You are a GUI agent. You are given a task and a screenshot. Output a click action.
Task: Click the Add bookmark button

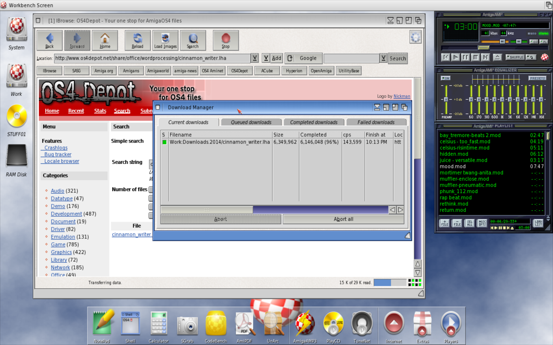[x=276, y=58]
